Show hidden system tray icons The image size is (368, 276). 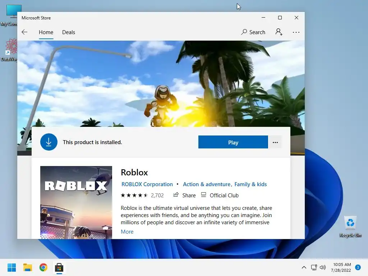304,267
